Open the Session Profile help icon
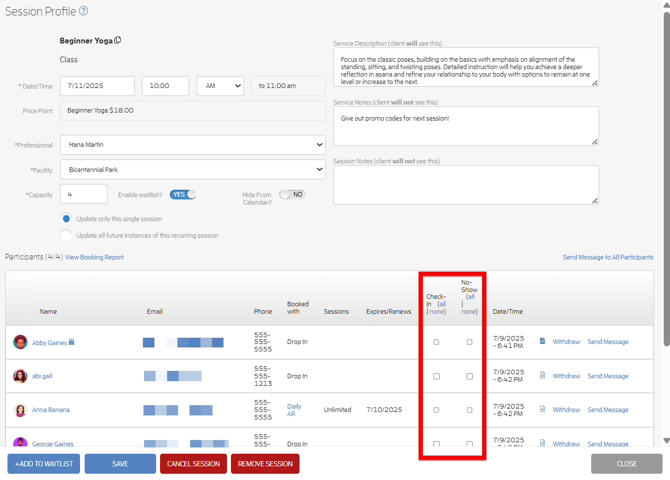 pos(83,11)
